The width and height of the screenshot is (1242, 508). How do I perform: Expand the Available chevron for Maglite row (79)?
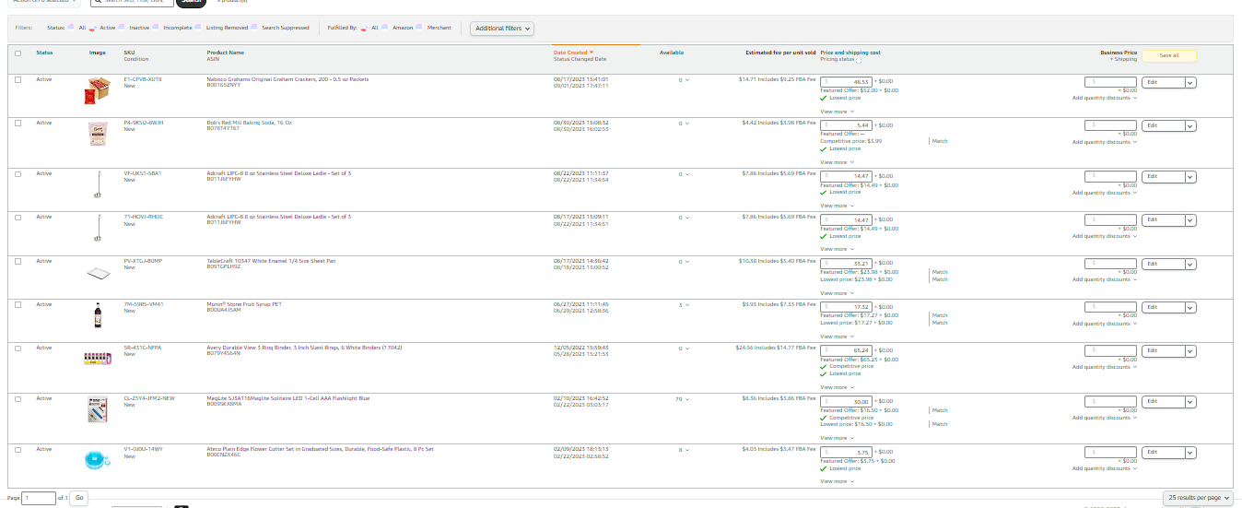[x=688, y=399]
